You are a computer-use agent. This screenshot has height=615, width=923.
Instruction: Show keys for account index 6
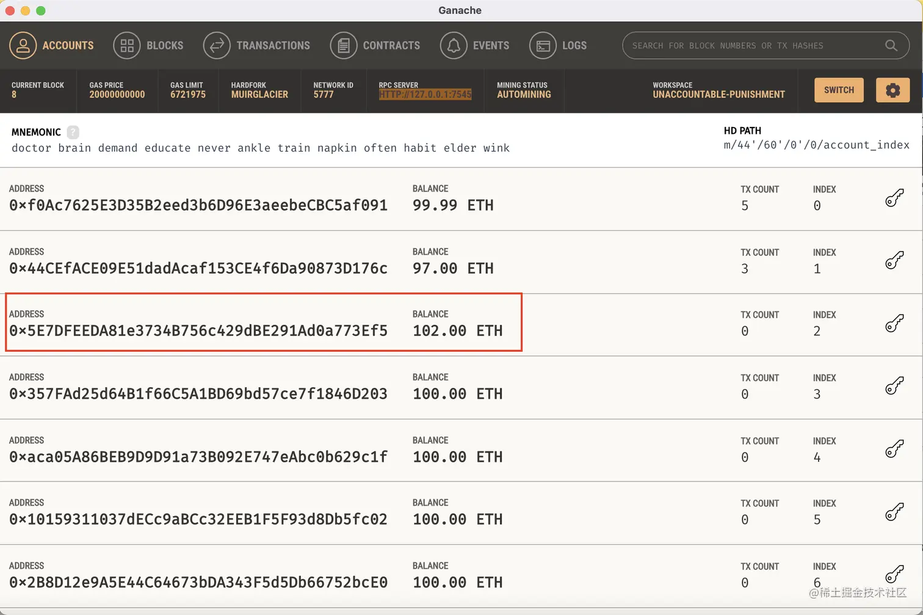894,574
